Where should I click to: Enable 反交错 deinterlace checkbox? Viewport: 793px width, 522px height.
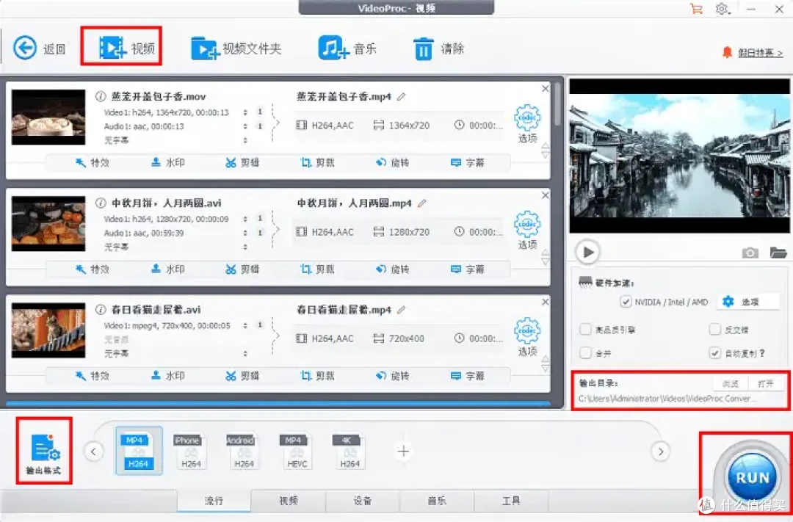tap(714, 330)
